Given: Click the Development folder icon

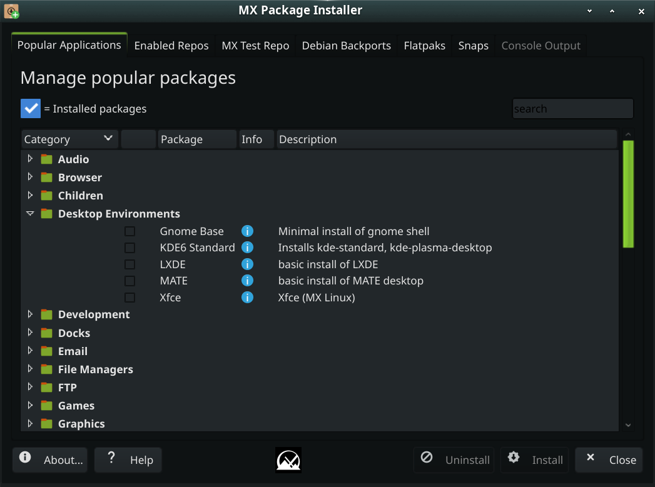Looking at the screenshot, I should [47, 314].
